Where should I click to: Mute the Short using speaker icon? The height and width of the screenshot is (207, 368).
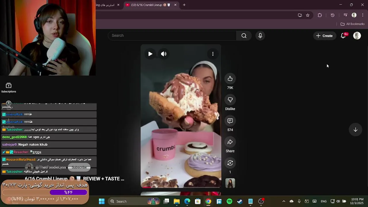(164, 54)
